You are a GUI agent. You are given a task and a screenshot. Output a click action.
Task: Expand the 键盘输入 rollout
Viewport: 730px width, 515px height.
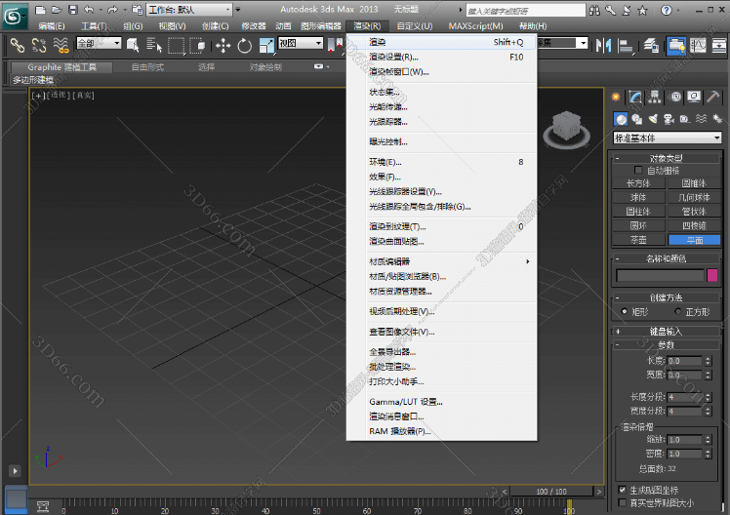[668, 331]
